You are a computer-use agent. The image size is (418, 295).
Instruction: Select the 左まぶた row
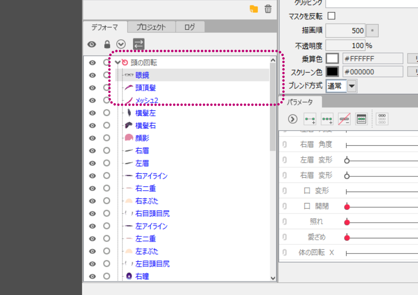[x=192, y=251]
